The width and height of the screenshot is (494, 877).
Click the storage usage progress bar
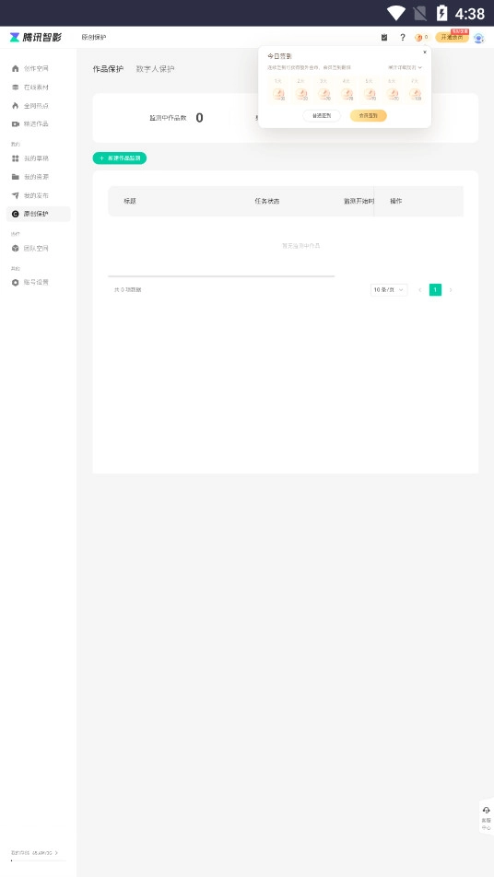point(38,860)
